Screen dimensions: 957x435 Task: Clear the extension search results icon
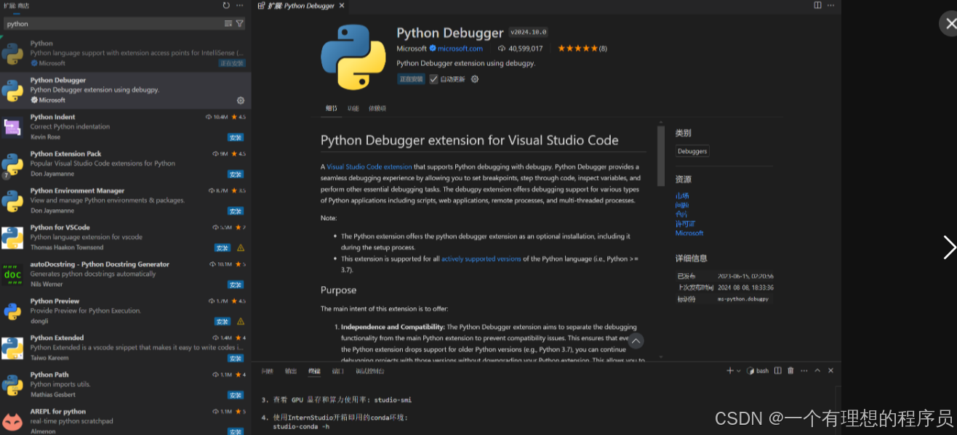pos(228,24)
